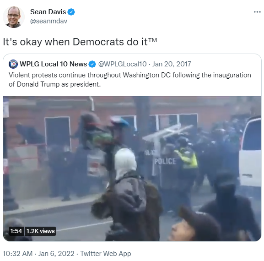This screenshot has height=261, width=264.
Task: Select the tweet text about Democrats
Action: [x=80, y=42]
